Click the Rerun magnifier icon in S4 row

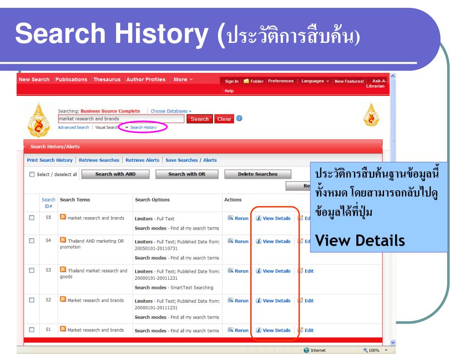230,241
